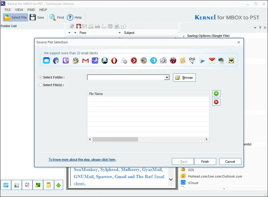Close the Source File Selection dialog
The image size is (268, 197).
pos(239,42)
